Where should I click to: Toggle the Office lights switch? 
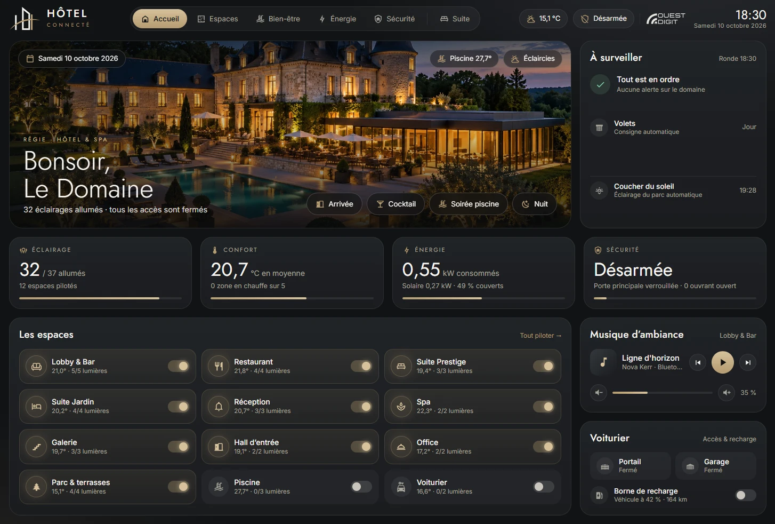(x=544, y=447)
